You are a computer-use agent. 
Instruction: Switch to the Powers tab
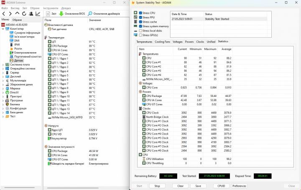pyautogui.click(x=189, y=42)
